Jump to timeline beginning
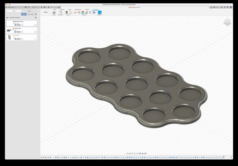Viewport: 238px width, 166px height. (x=42, y=157)
